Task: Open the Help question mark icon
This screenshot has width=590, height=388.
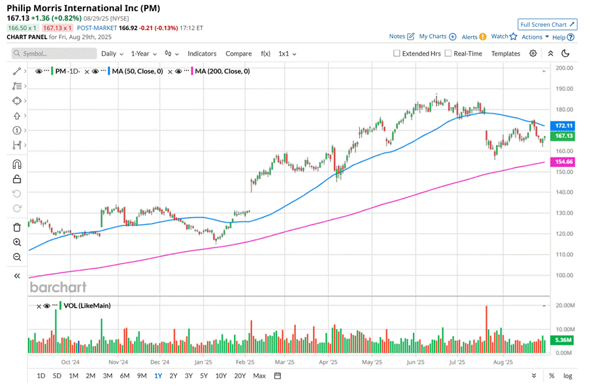Action: pyautogui.click(x=571, y=37)
